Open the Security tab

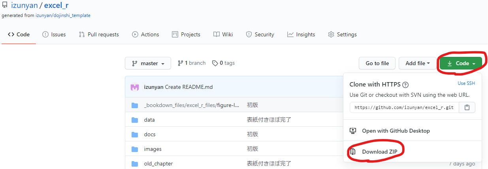pyautogui.click(x=260, y=34)
